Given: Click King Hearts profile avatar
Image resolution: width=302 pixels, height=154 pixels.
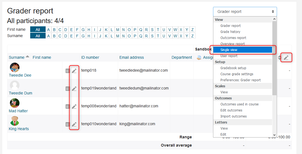Looking at the screenshot, I should coord(15,121).
